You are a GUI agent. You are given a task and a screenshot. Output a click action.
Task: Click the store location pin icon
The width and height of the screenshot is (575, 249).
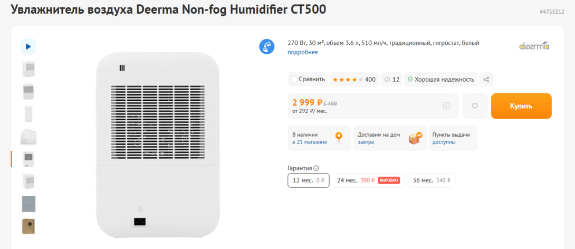tap(339, 138)
